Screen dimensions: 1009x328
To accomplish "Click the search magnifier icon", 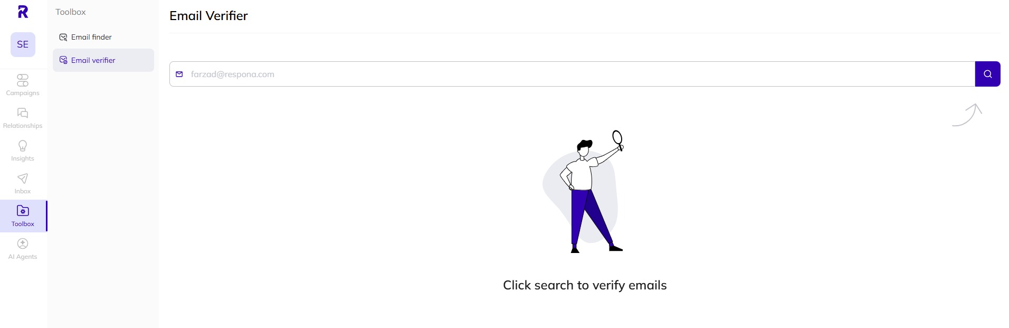I will coord(987,74).
